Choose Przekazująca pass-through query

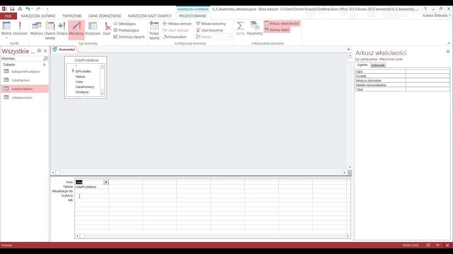126,30
